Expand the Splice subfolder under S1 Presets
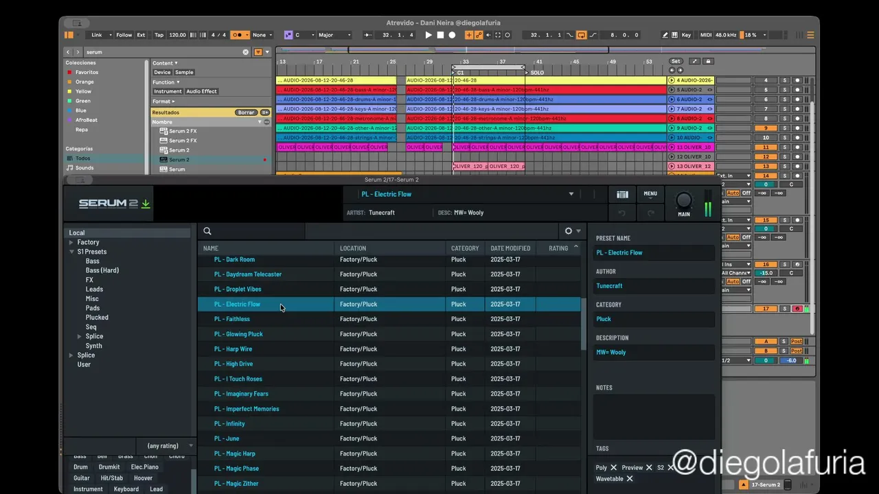The width and height of the screenshot is (879, 494). click(x=80, y=336)
